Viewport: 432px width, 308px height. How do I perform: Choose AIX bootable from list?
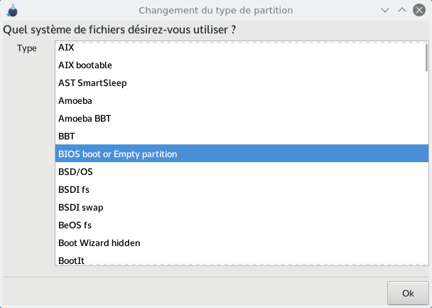pos(242,65)
